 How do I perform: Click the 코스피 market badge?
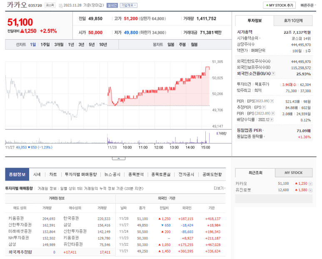tap(50, 5)
